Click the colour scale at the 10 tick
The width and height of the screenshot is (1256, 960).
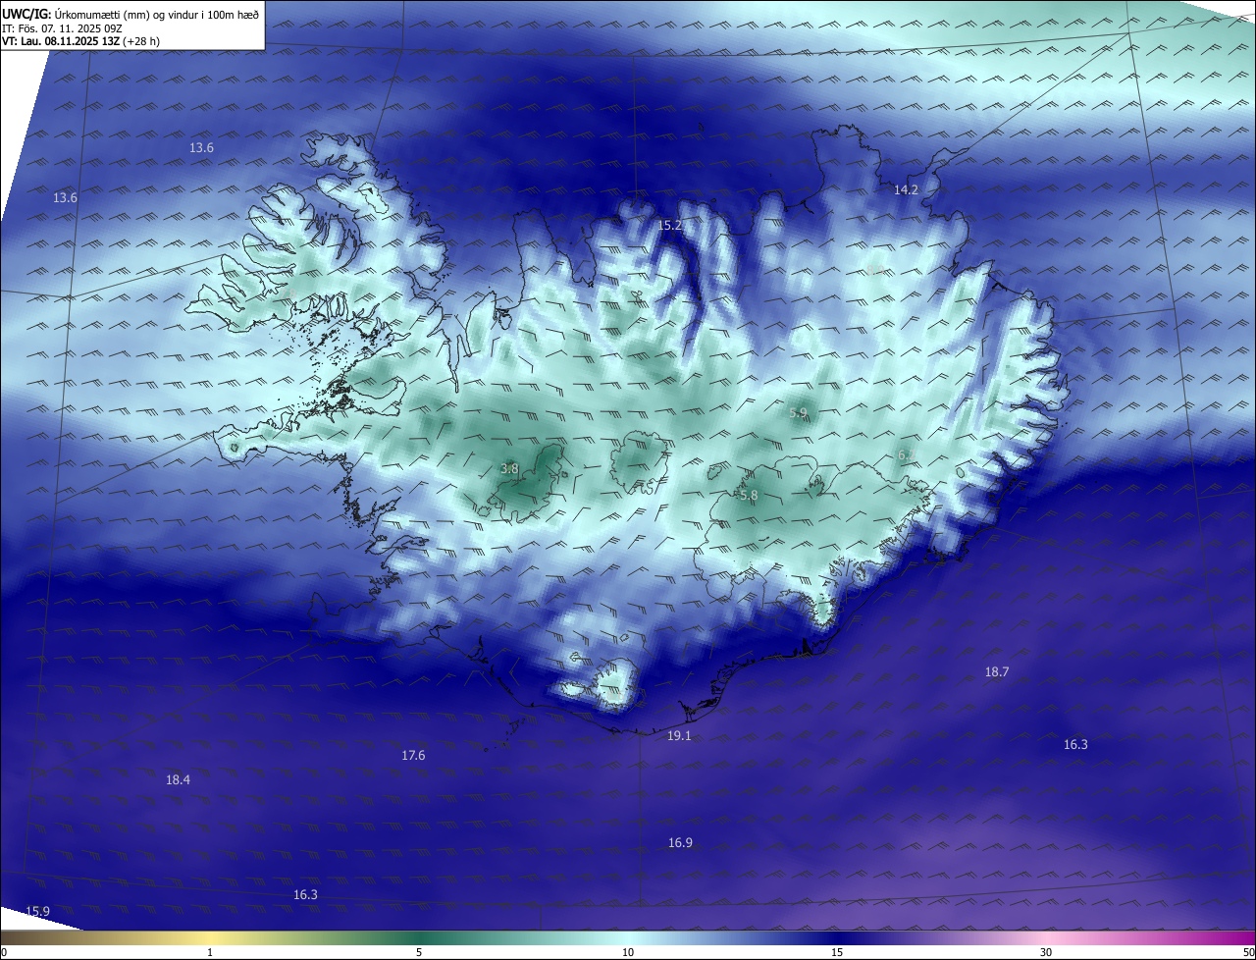point(628,952)
